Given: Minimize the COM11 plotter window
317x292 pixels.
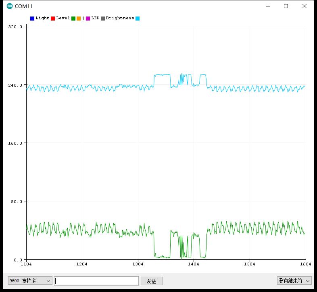Looking at the screenshot, I should (x=268, y=6).
